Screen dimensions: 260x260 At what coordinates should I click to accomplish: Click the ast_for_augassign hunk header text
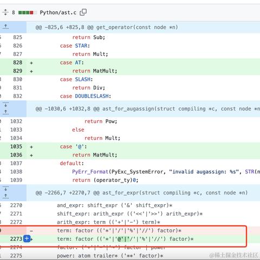[x=148, y=109]
